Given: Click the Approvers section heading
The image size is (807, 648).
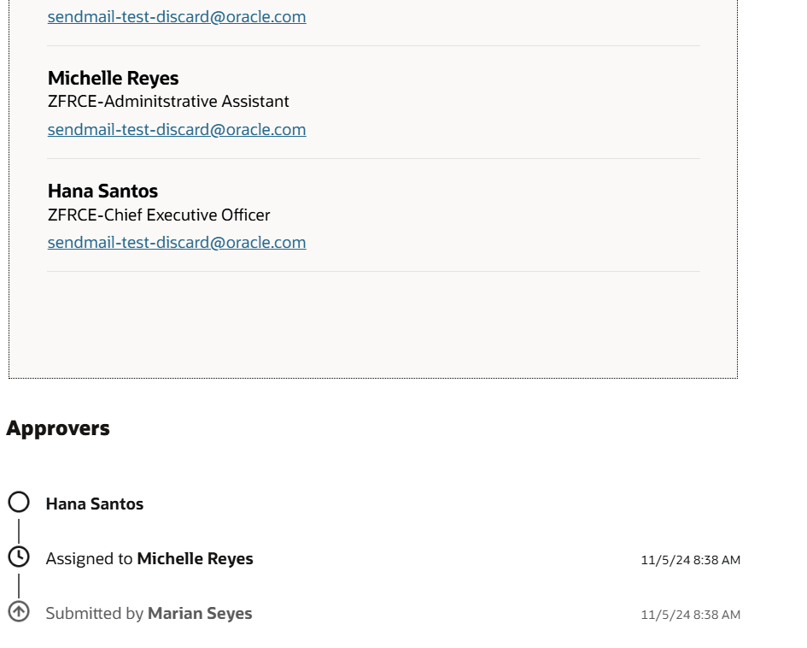Looking at the screenshot, I should pyautogui.click(x=58, y=428).
